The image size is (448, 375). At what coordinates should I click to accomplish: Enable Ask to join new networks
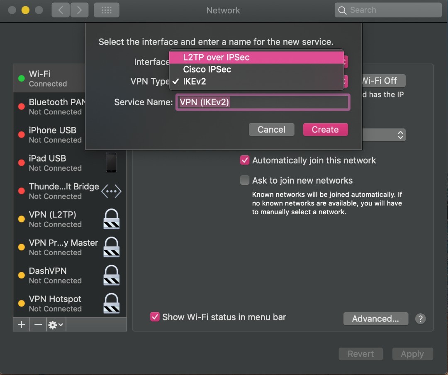245,181
